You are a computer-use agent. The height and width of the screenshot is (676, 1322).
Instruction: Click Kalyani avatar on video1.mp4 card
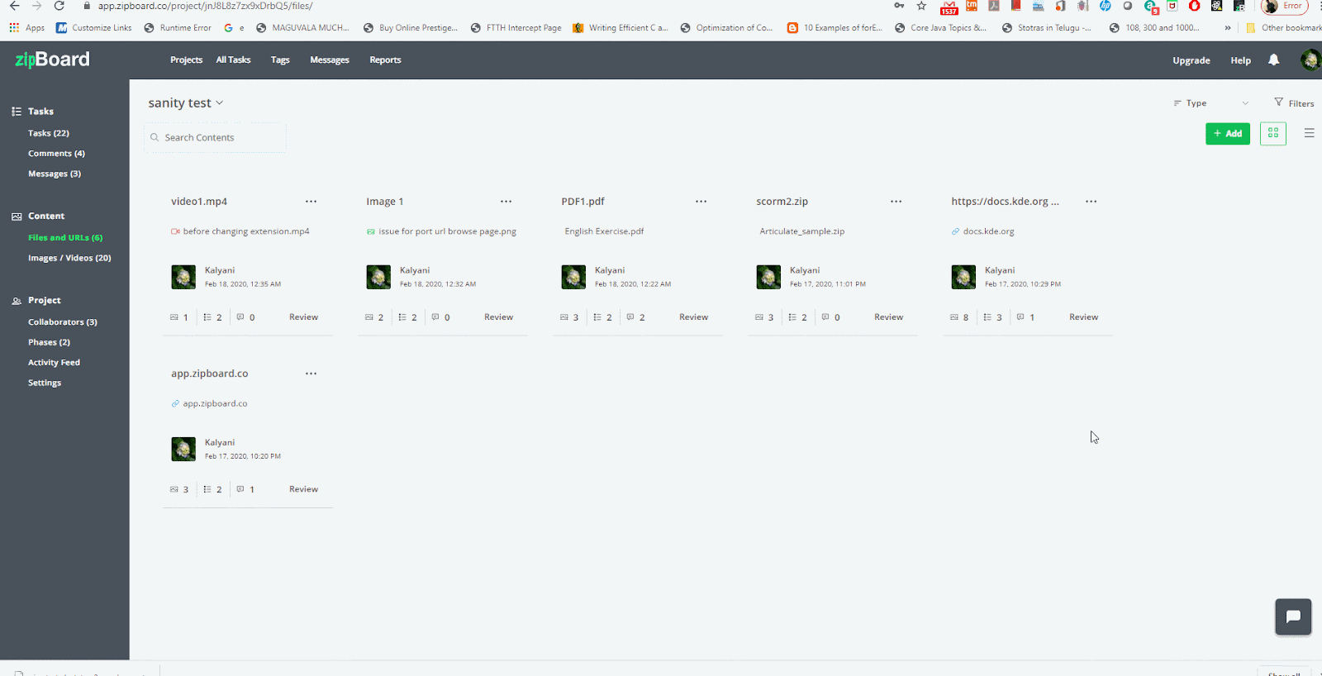[183, 277]
